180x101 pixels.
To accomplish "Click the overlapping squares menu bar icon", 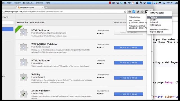I will (118, 3).
